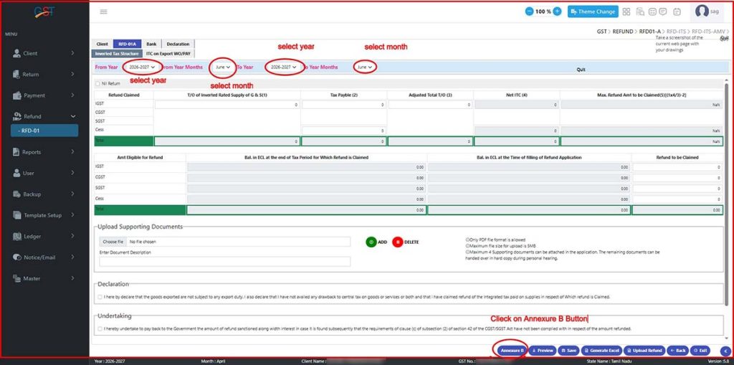Open the calendar icon in header

(x=677, y=11)
